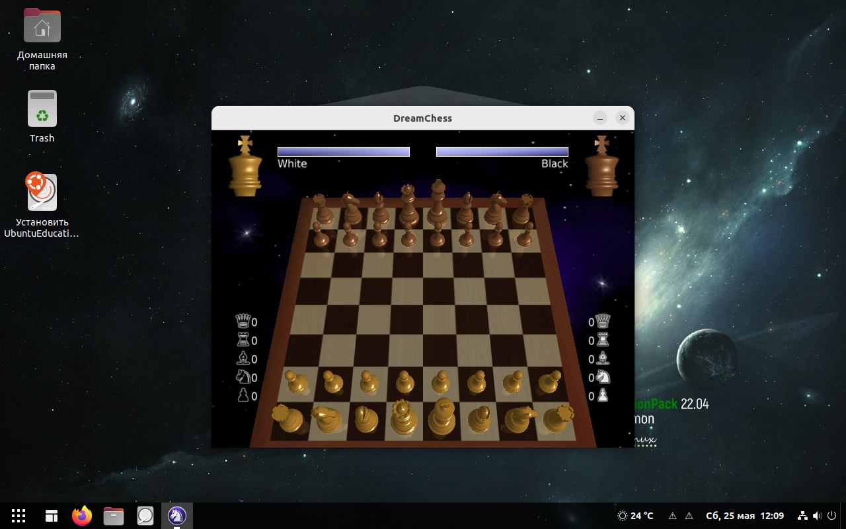Minimize the DreamChess window
The height and width of the screenshot is (529, 846).
pyautogui.click(x=600, y=118)
